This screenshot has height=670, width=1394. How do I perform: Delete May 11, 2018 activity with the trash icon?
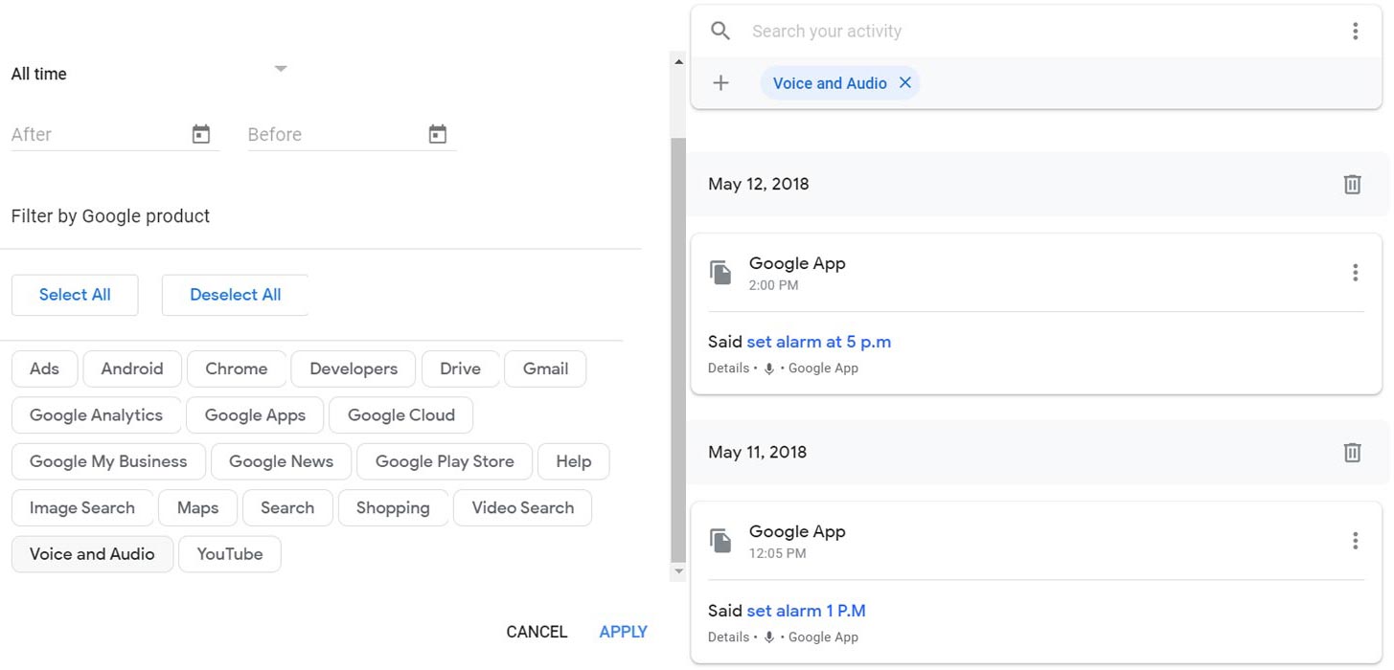(1352, 452)
